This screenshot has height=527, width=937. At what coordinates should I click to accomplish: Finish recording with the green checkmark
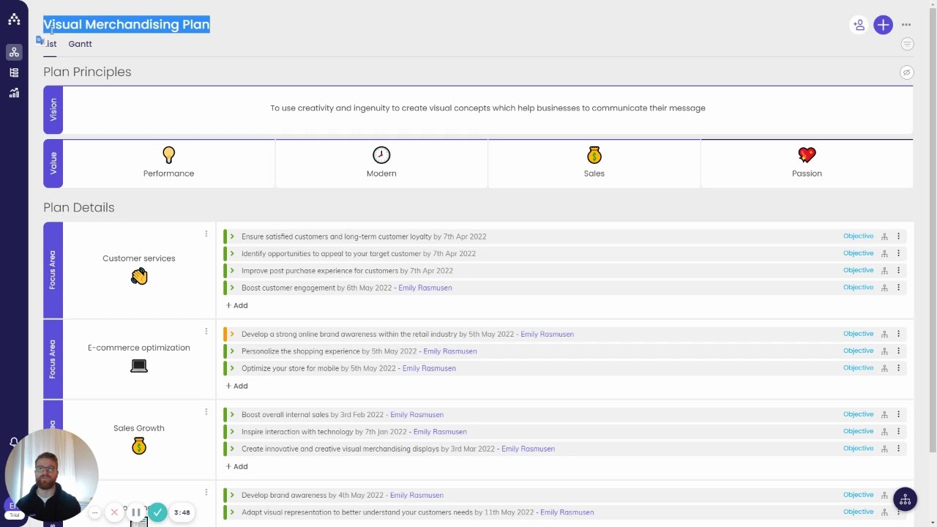(157, 512)
